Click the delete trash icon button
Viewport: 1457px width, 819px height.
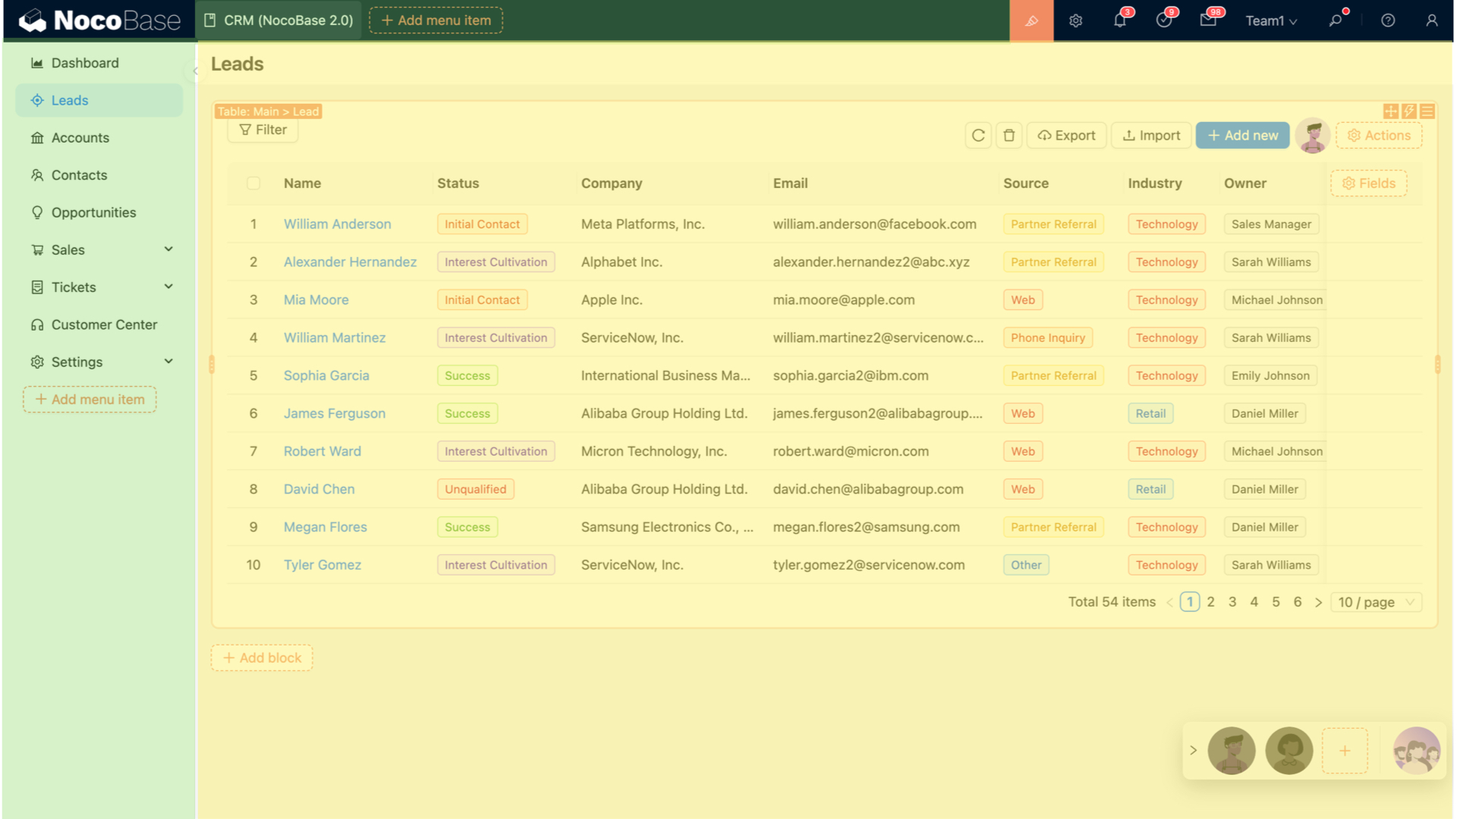(x=1009, y=135)
